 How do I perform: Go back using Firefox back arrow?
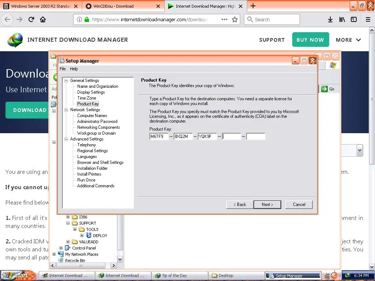[7, 19]
